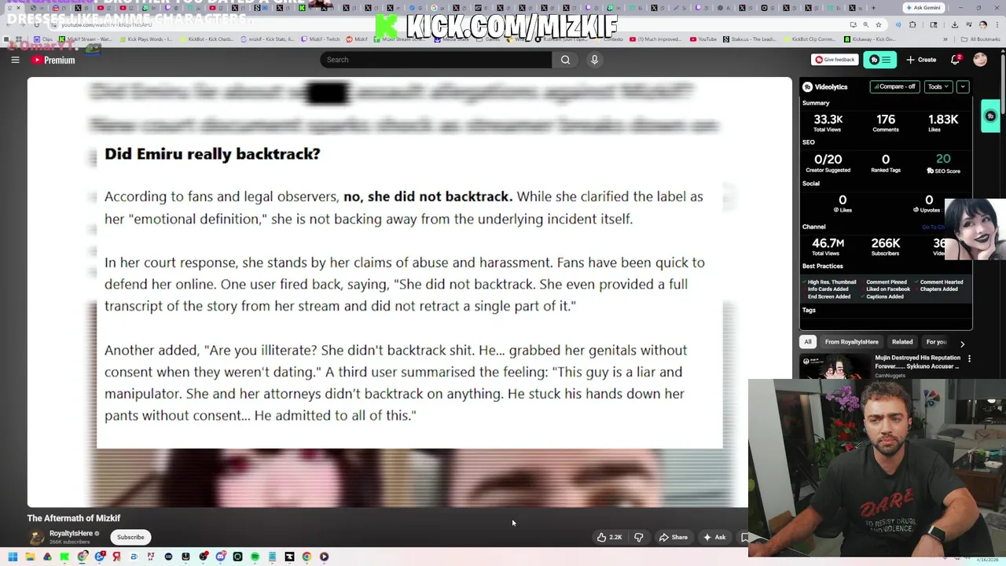Focus the YouTube search field
The height and width of the screenshot is (566, 1006).
[436, 60]
